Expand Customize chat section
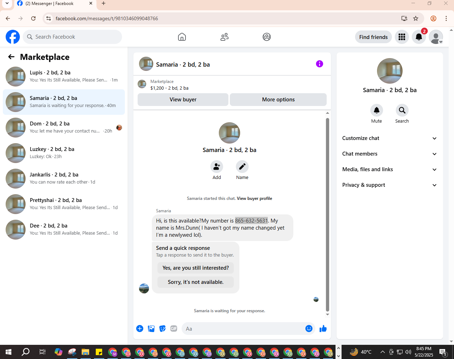This screenshot has width=454, height=359. pyautogui.click(x=390, y=138)
